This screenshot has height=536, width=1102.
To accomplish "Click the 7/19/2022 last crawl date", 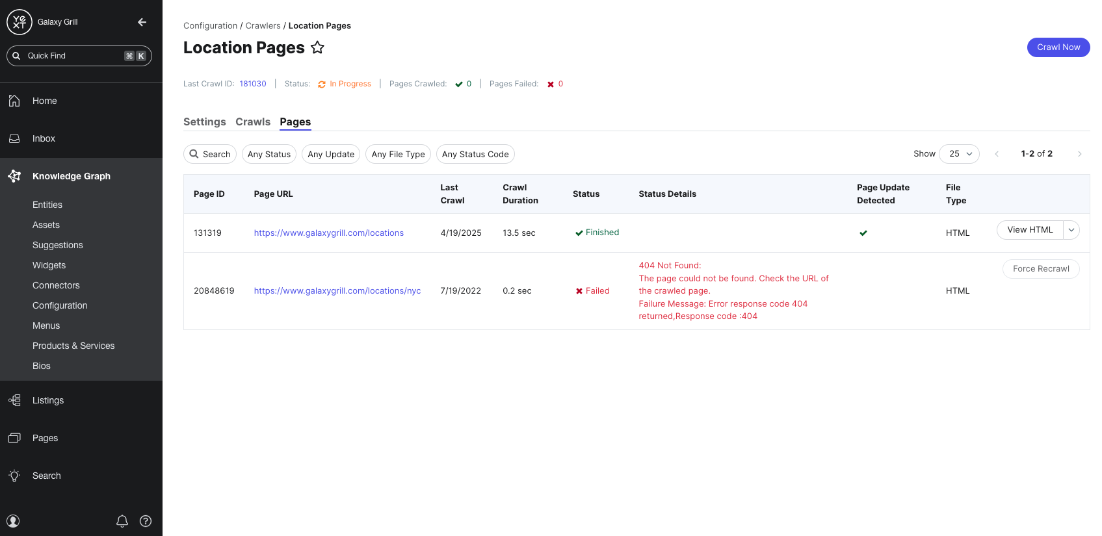I will tap(460, 291).
